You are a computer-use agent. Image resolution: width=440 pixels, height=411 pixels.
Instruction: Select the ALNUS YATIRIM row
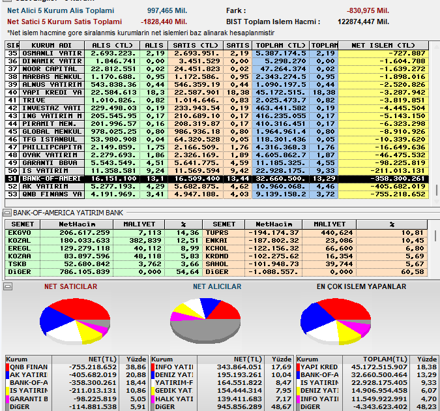point(216,85)
